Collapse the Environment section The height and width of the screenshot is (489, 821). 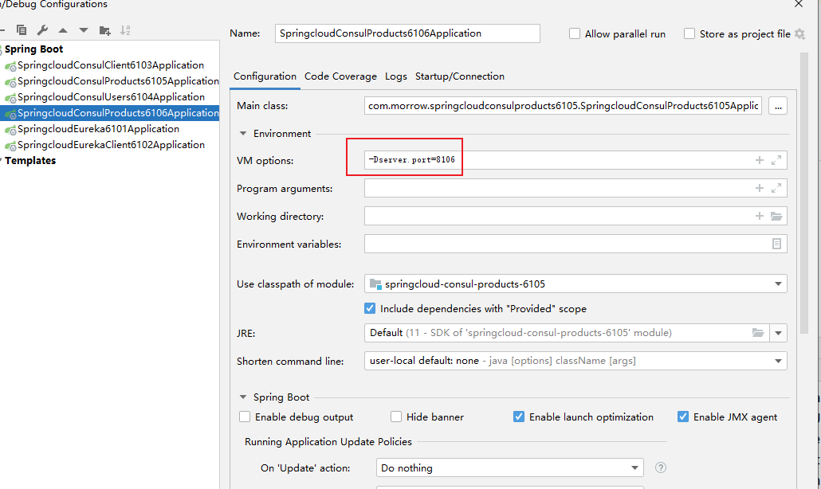243,133
